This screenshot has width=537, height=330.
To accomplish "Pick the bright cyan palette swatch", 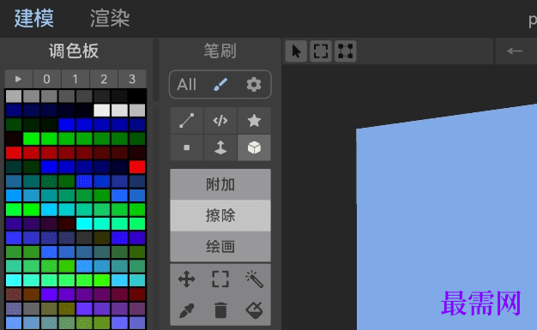I will tap(84, 224).
